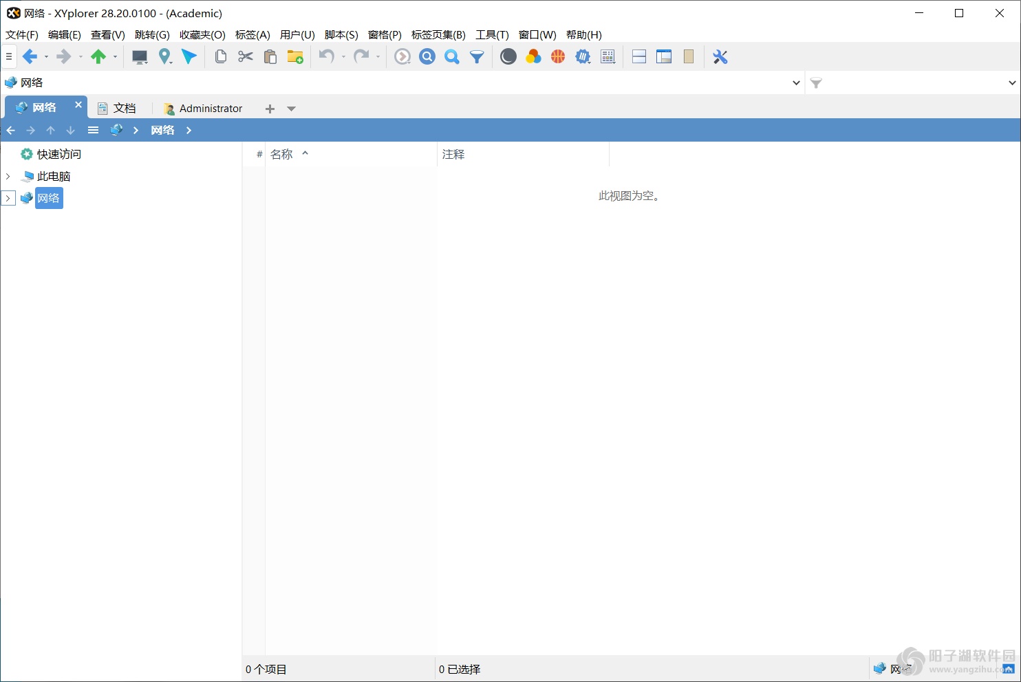Select the Cut tool in the toolbar

pos(245,56)
